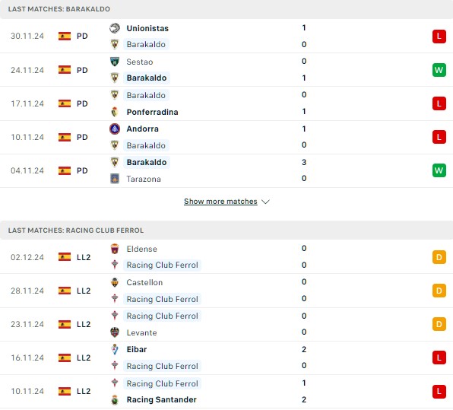Click the chevron beside Show more matches
Viewport: 453px width, 410px height.
(265, 202)
